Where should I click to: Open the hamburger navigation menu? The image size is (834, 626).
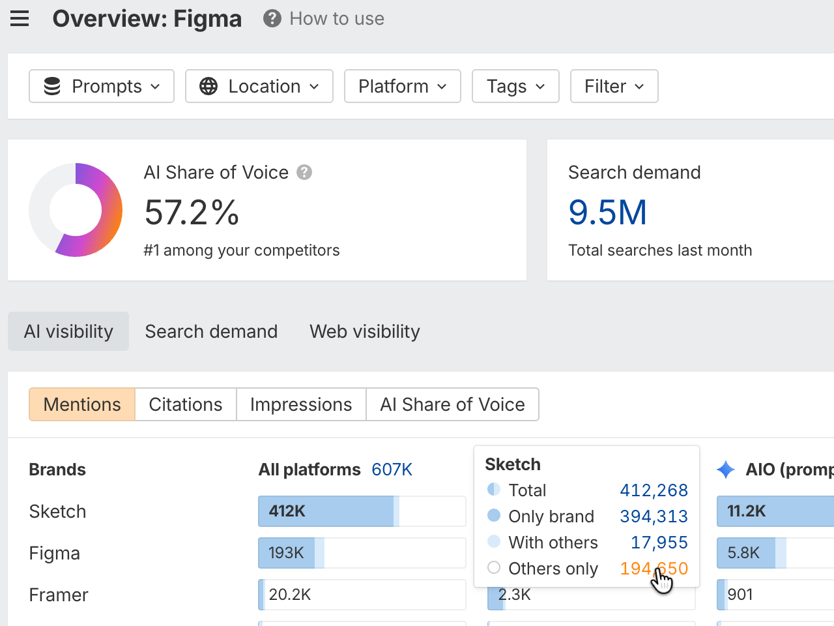(20, 19)
